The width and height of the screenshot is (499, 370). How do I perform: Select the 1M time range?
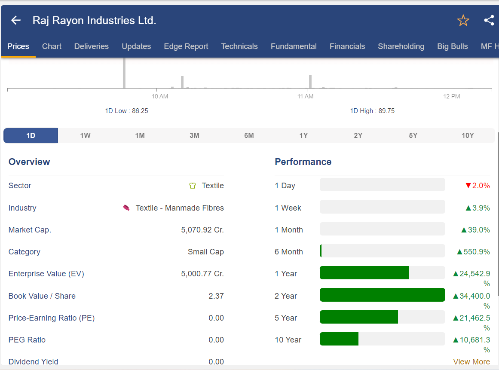pos(140,135)
